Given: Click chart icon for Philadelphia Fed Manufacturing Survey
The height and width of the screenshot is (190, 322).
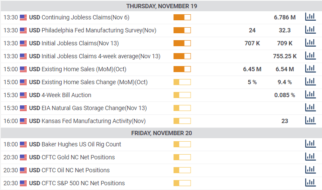Looking at the screenshot, I should point(309,30).
